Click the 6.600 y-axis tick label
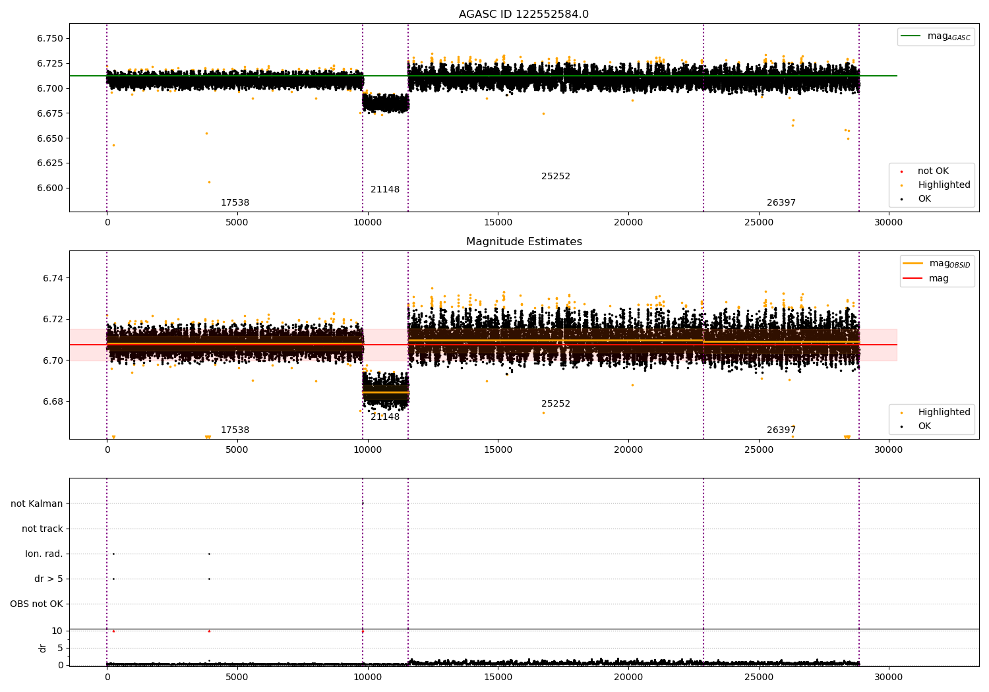Screen dimensions: 989x692 pyautogui.click(x=50, y=188)
